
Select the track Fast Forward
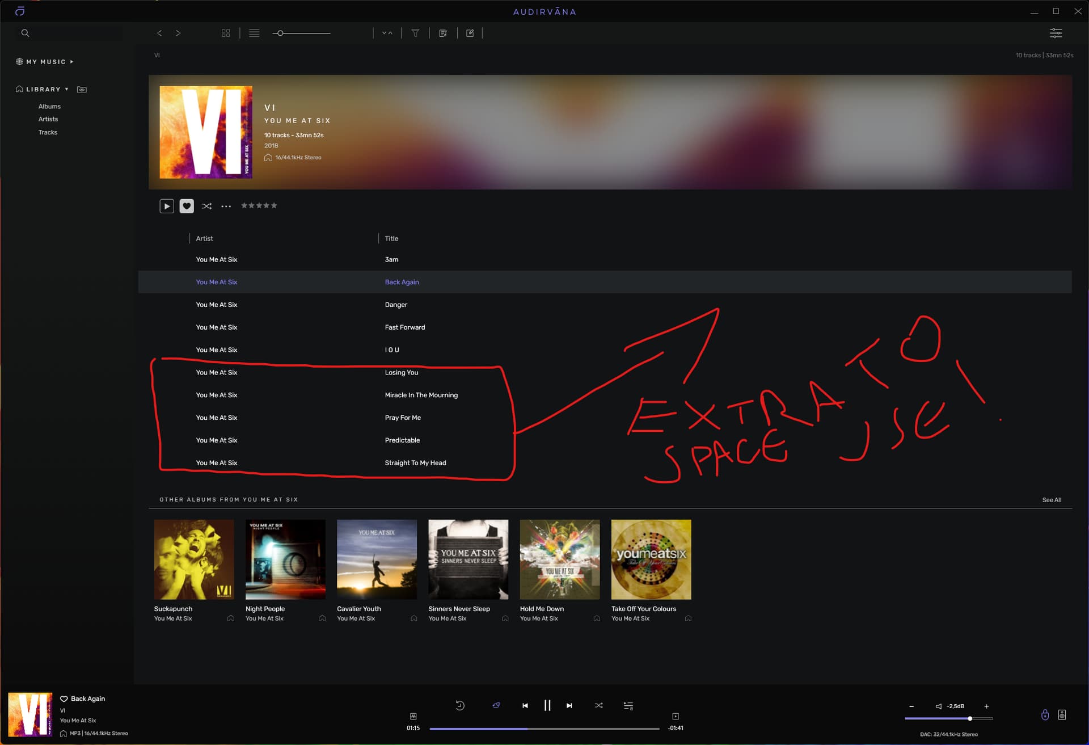pos(605,327)
